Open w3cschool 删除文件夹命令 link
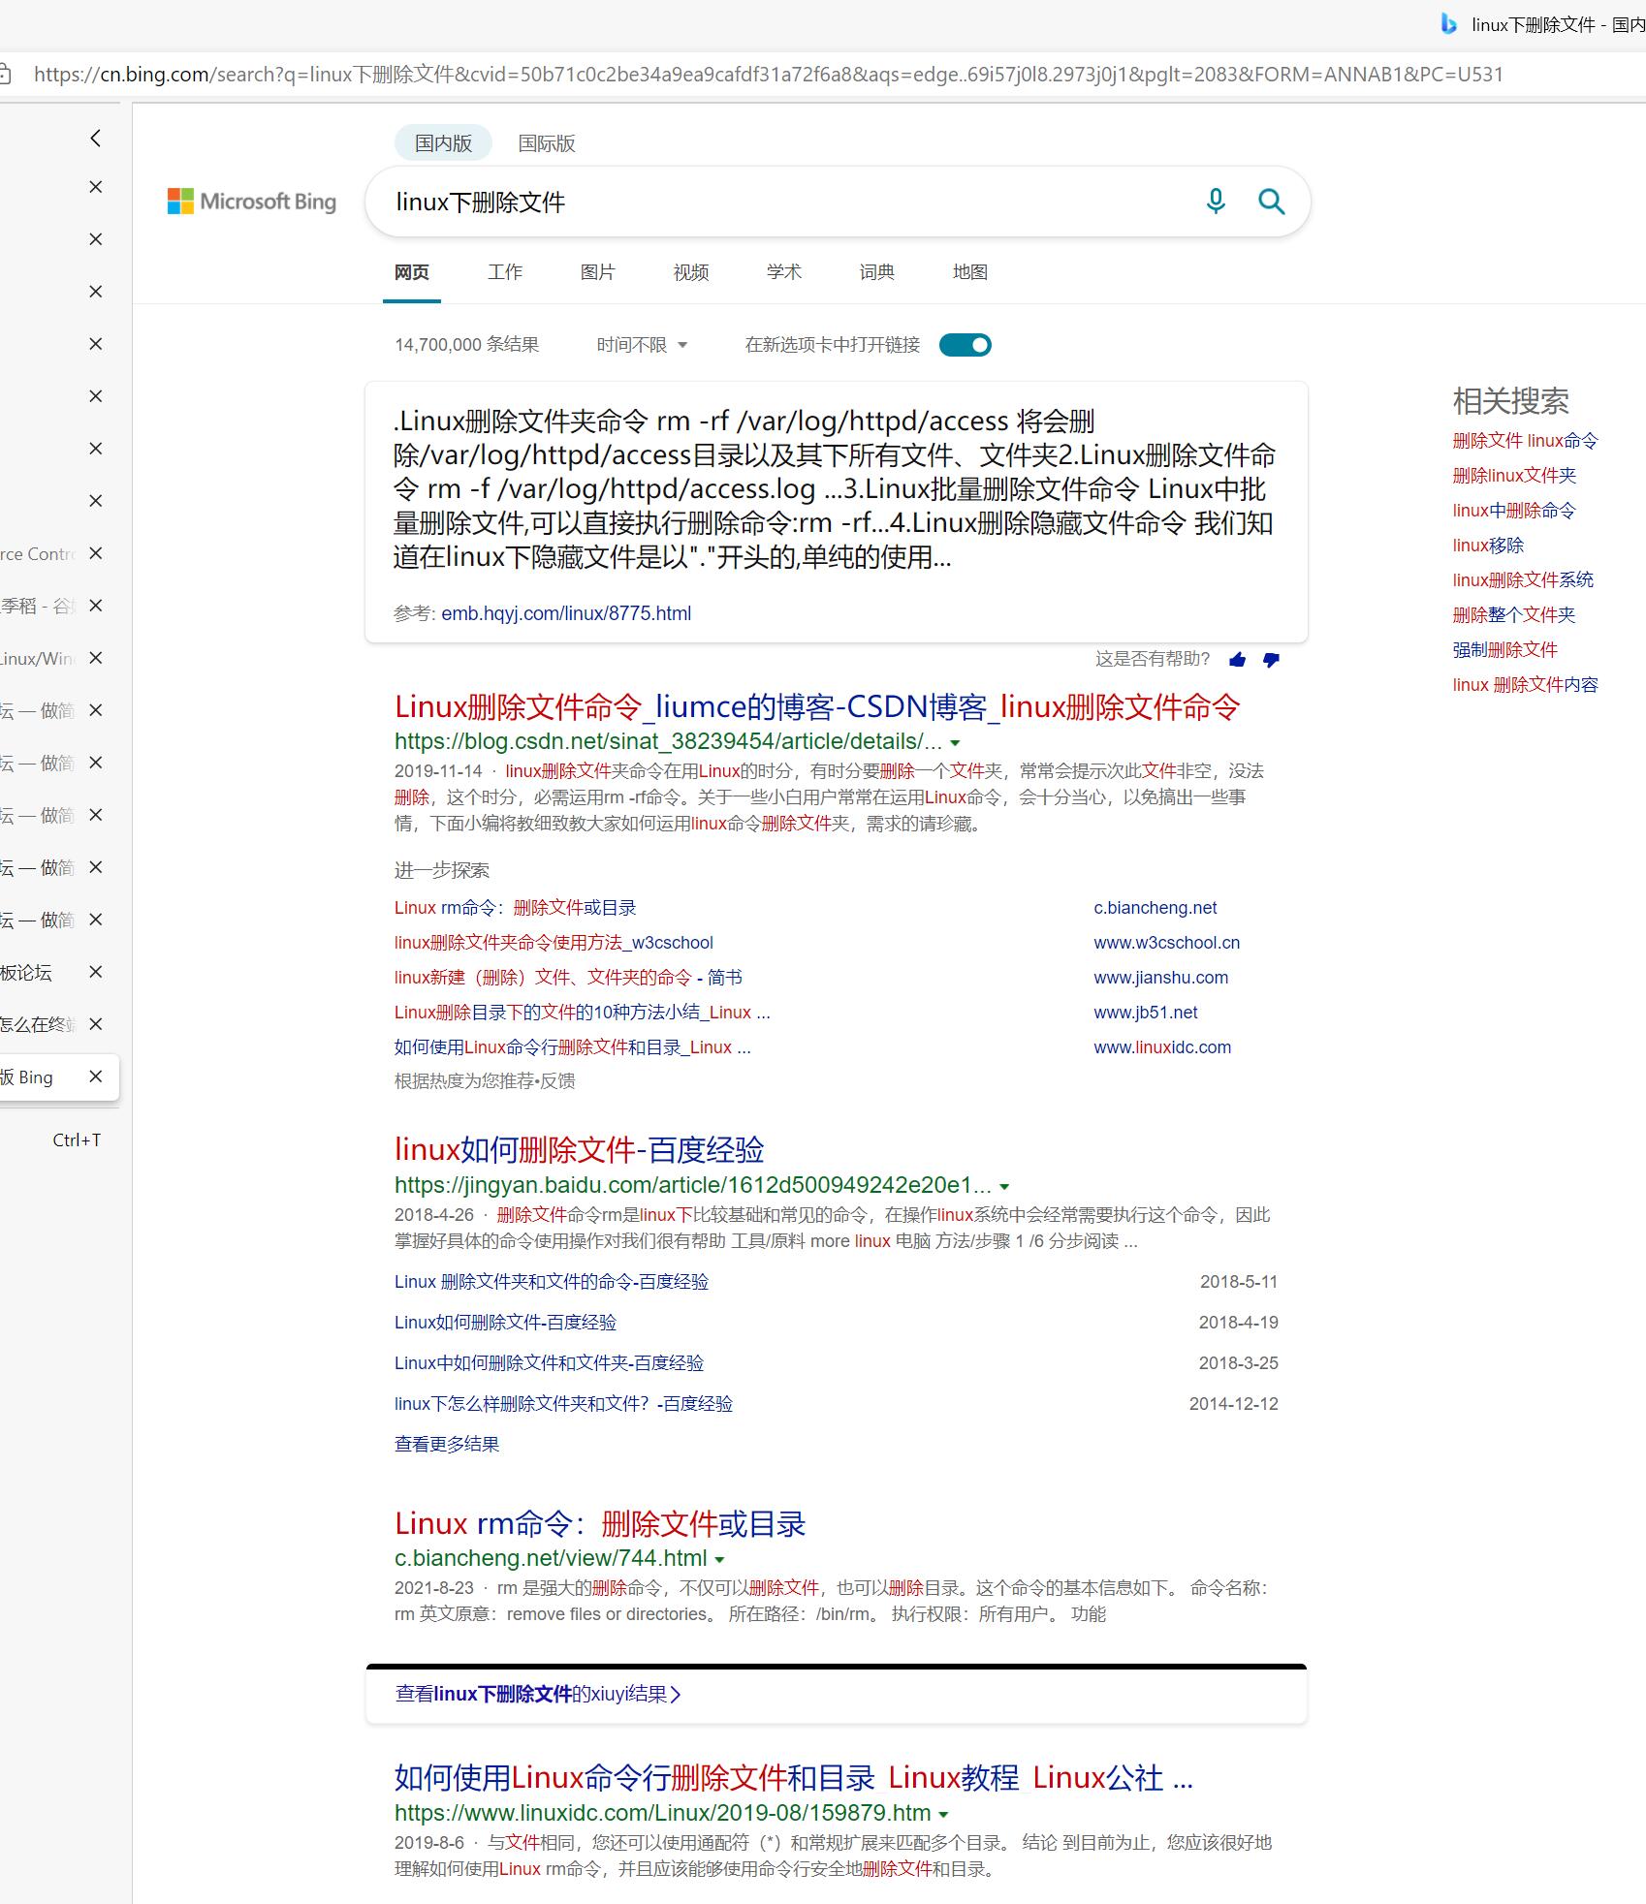Screen dimensions: 1646x1904 pyautogui.click(x=554, y=943)
